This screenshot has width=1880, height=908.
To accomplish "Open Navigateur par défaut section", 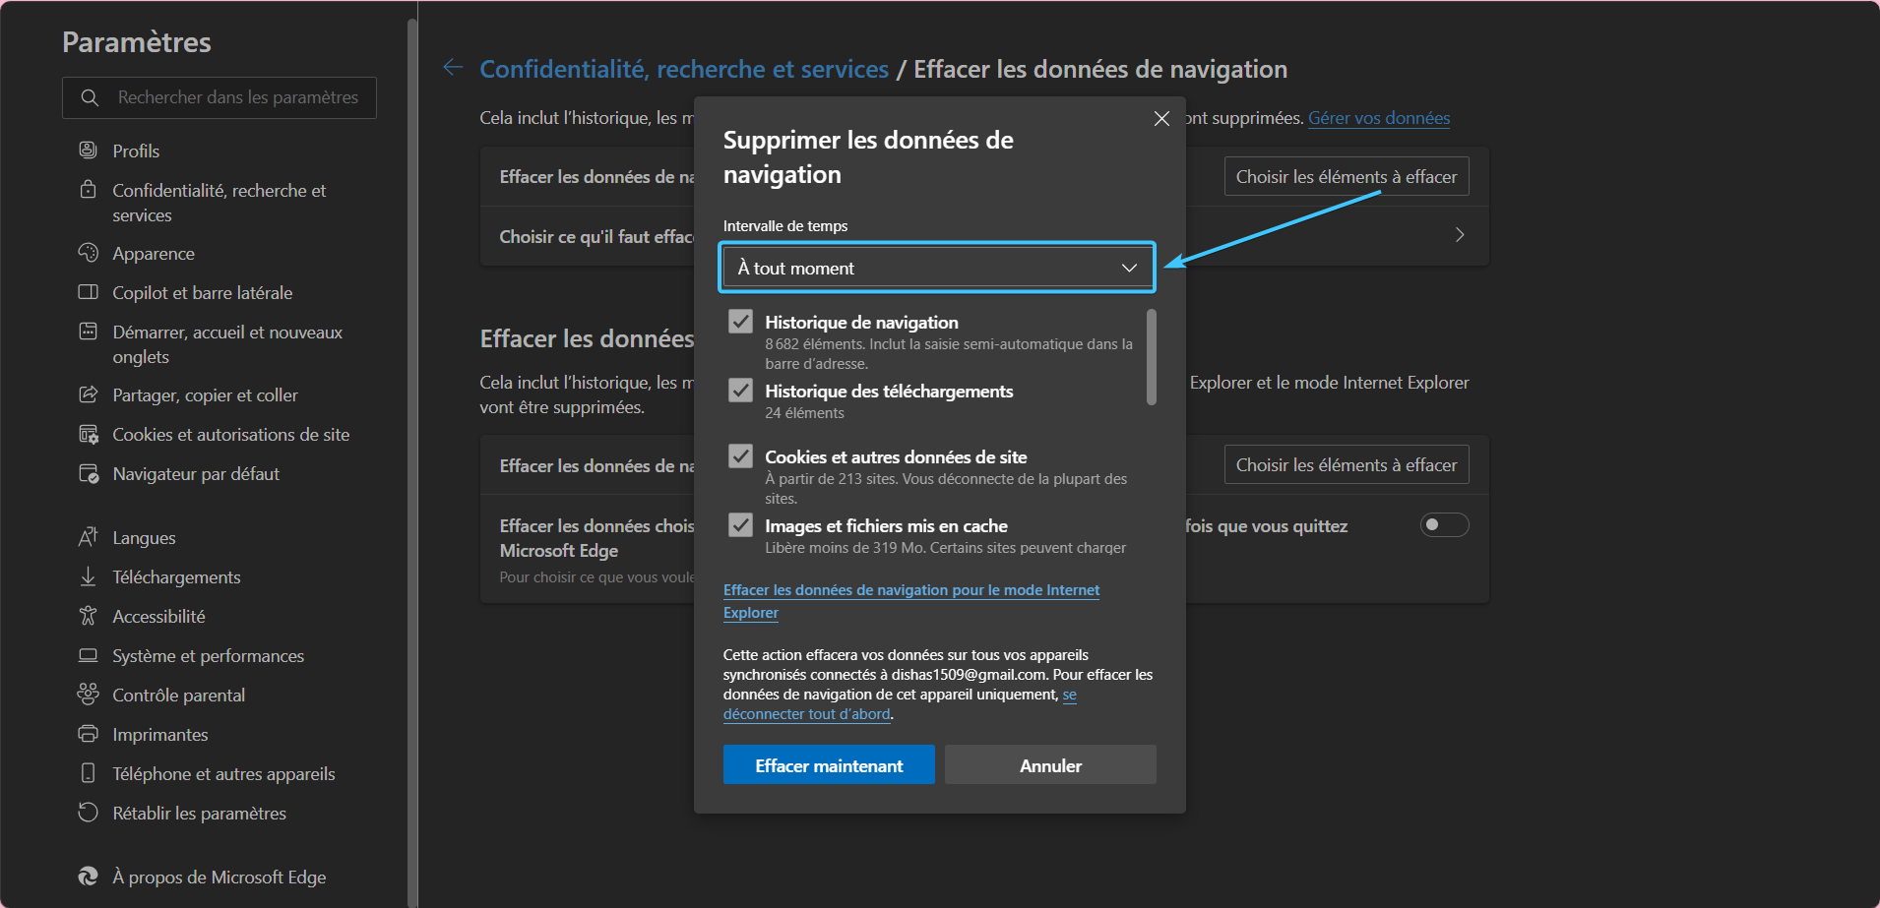I will click(x=196, y=473).
